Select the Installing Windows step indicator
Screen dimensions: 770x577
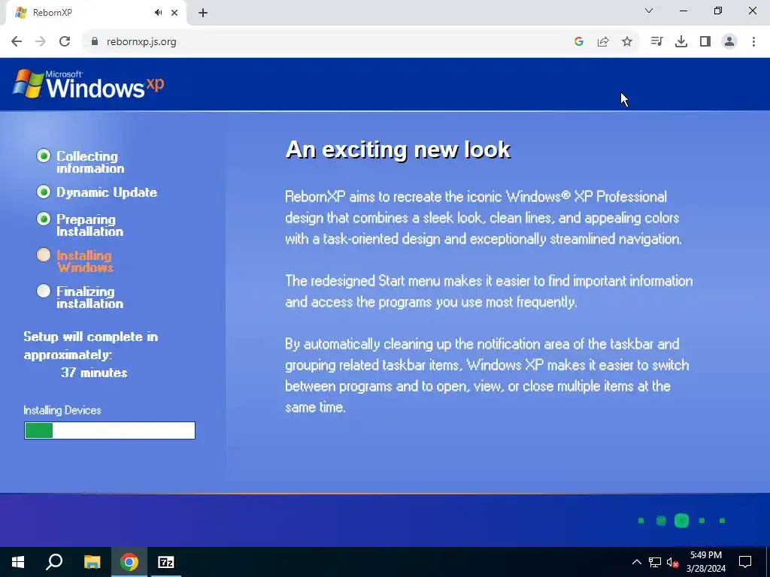pos(44,255)
